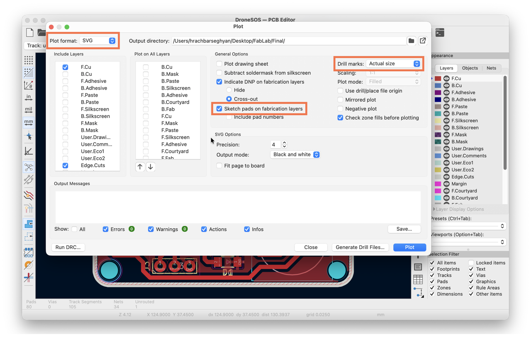This screenshot has width=531, height=349.
Task: Click the Generate Drill Files button
Action: [360, 247]
